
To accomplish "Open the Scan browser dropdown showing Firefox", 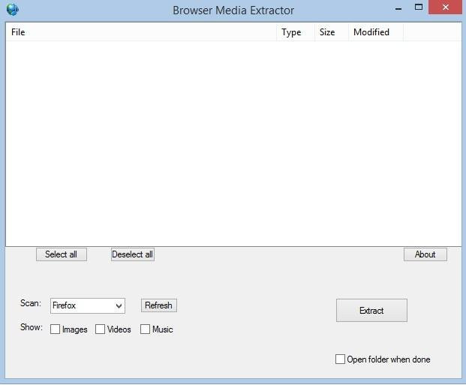I will click(88, 305).
